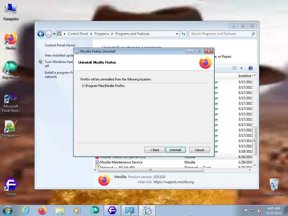Open Supermium from the taskbar
The width and height of the screenshot is (288, 216).
point(94,210)
